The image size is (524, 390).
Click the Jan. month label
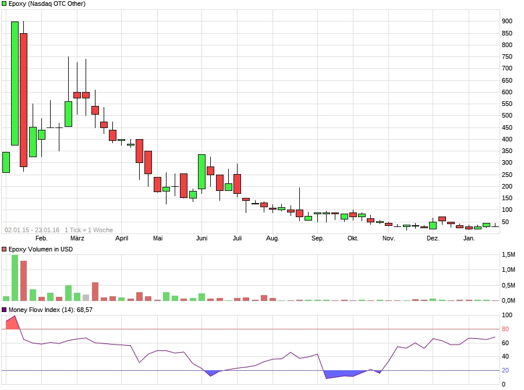[469, 238]
